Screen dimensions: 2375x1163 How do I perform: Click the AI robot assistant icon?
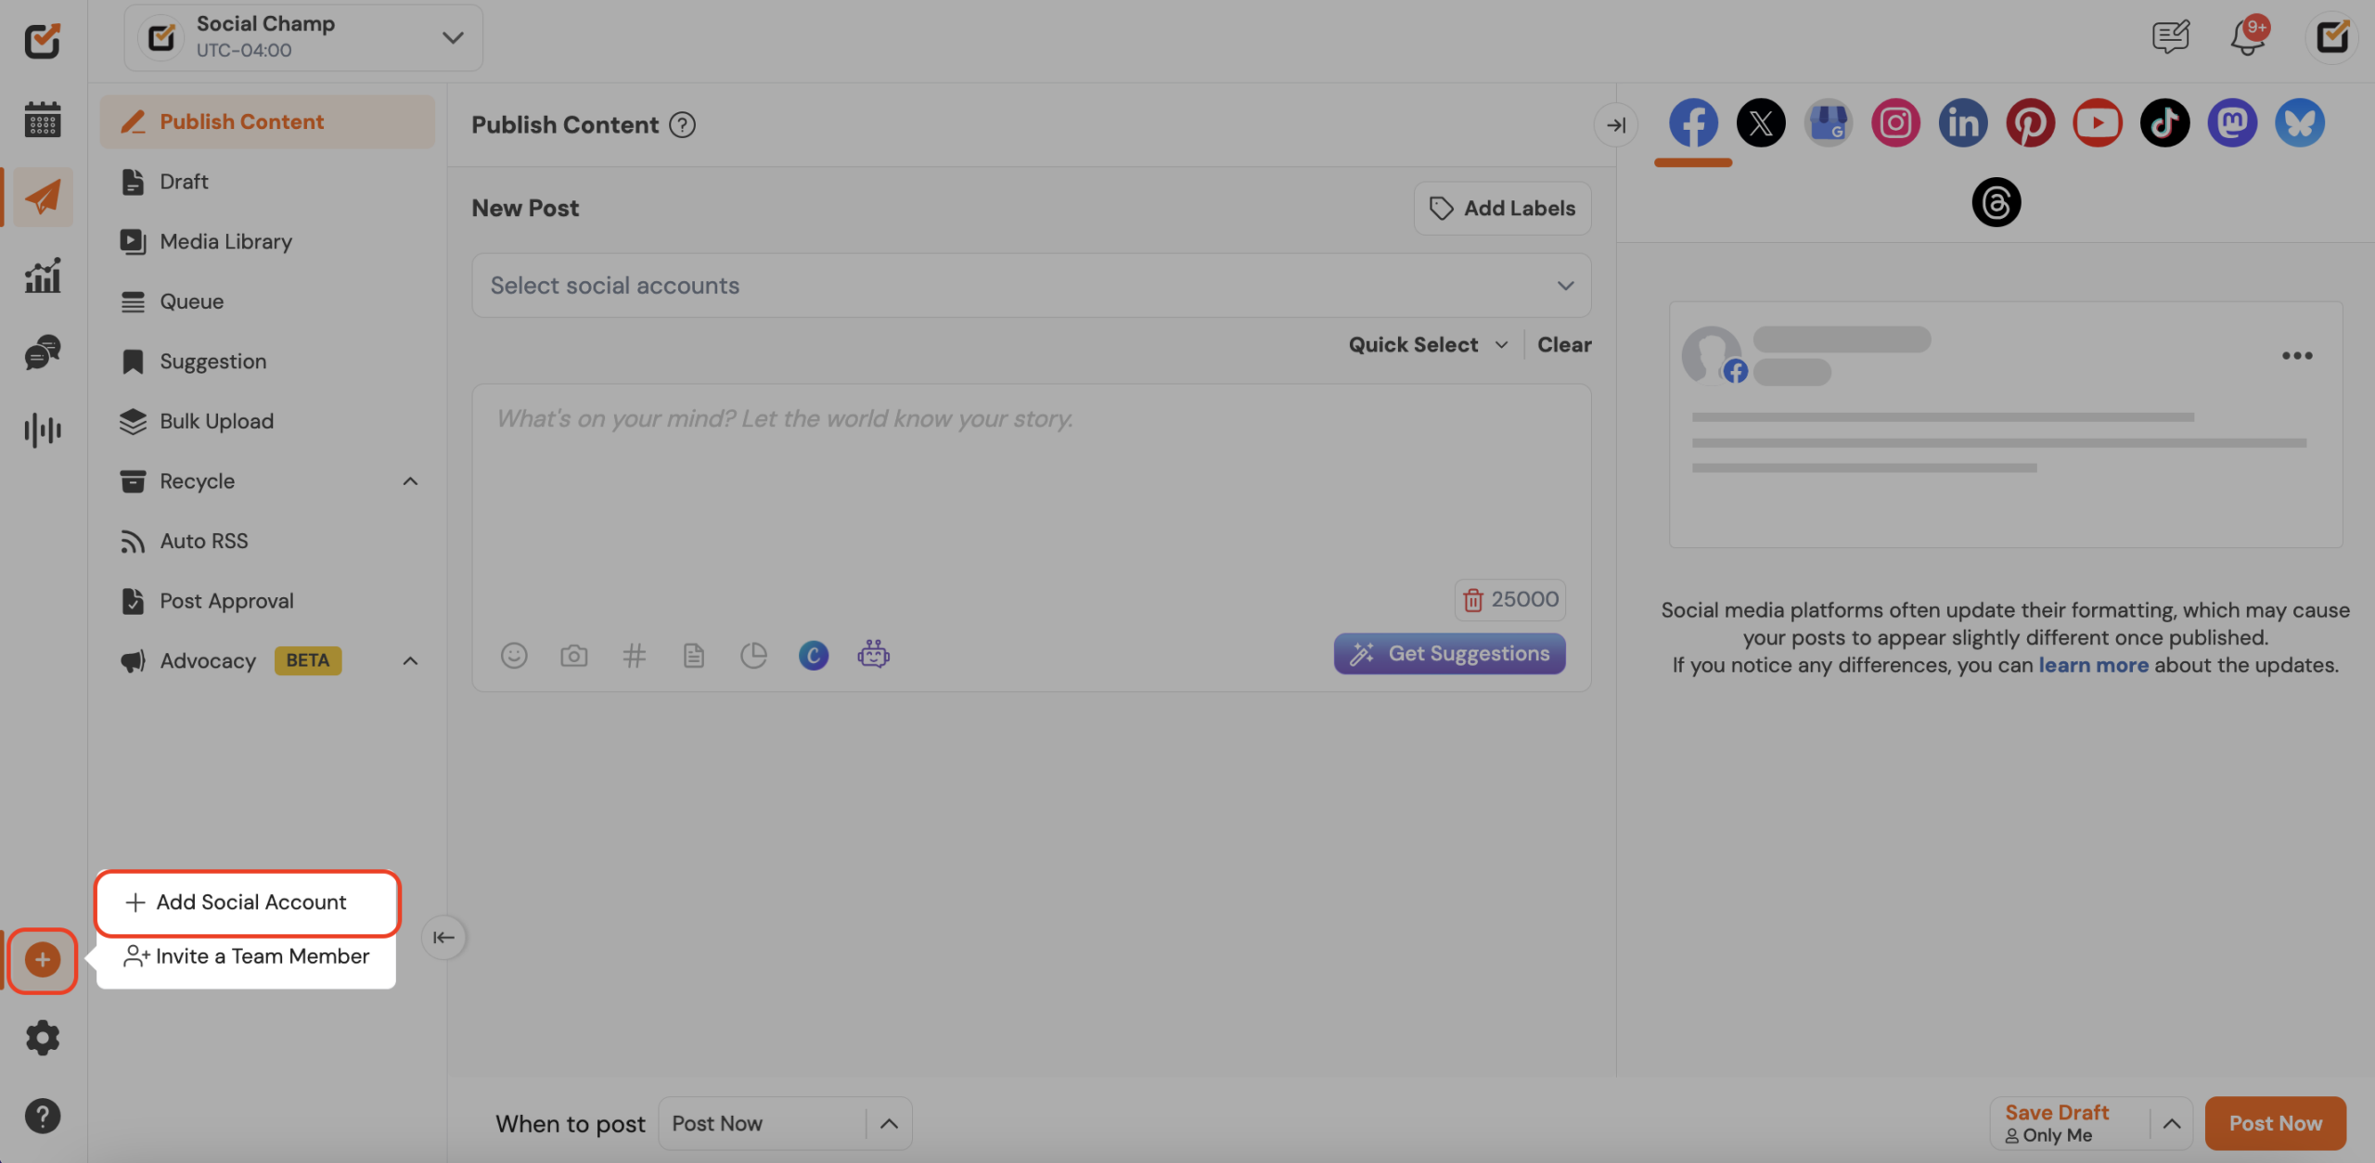(873, 655)
